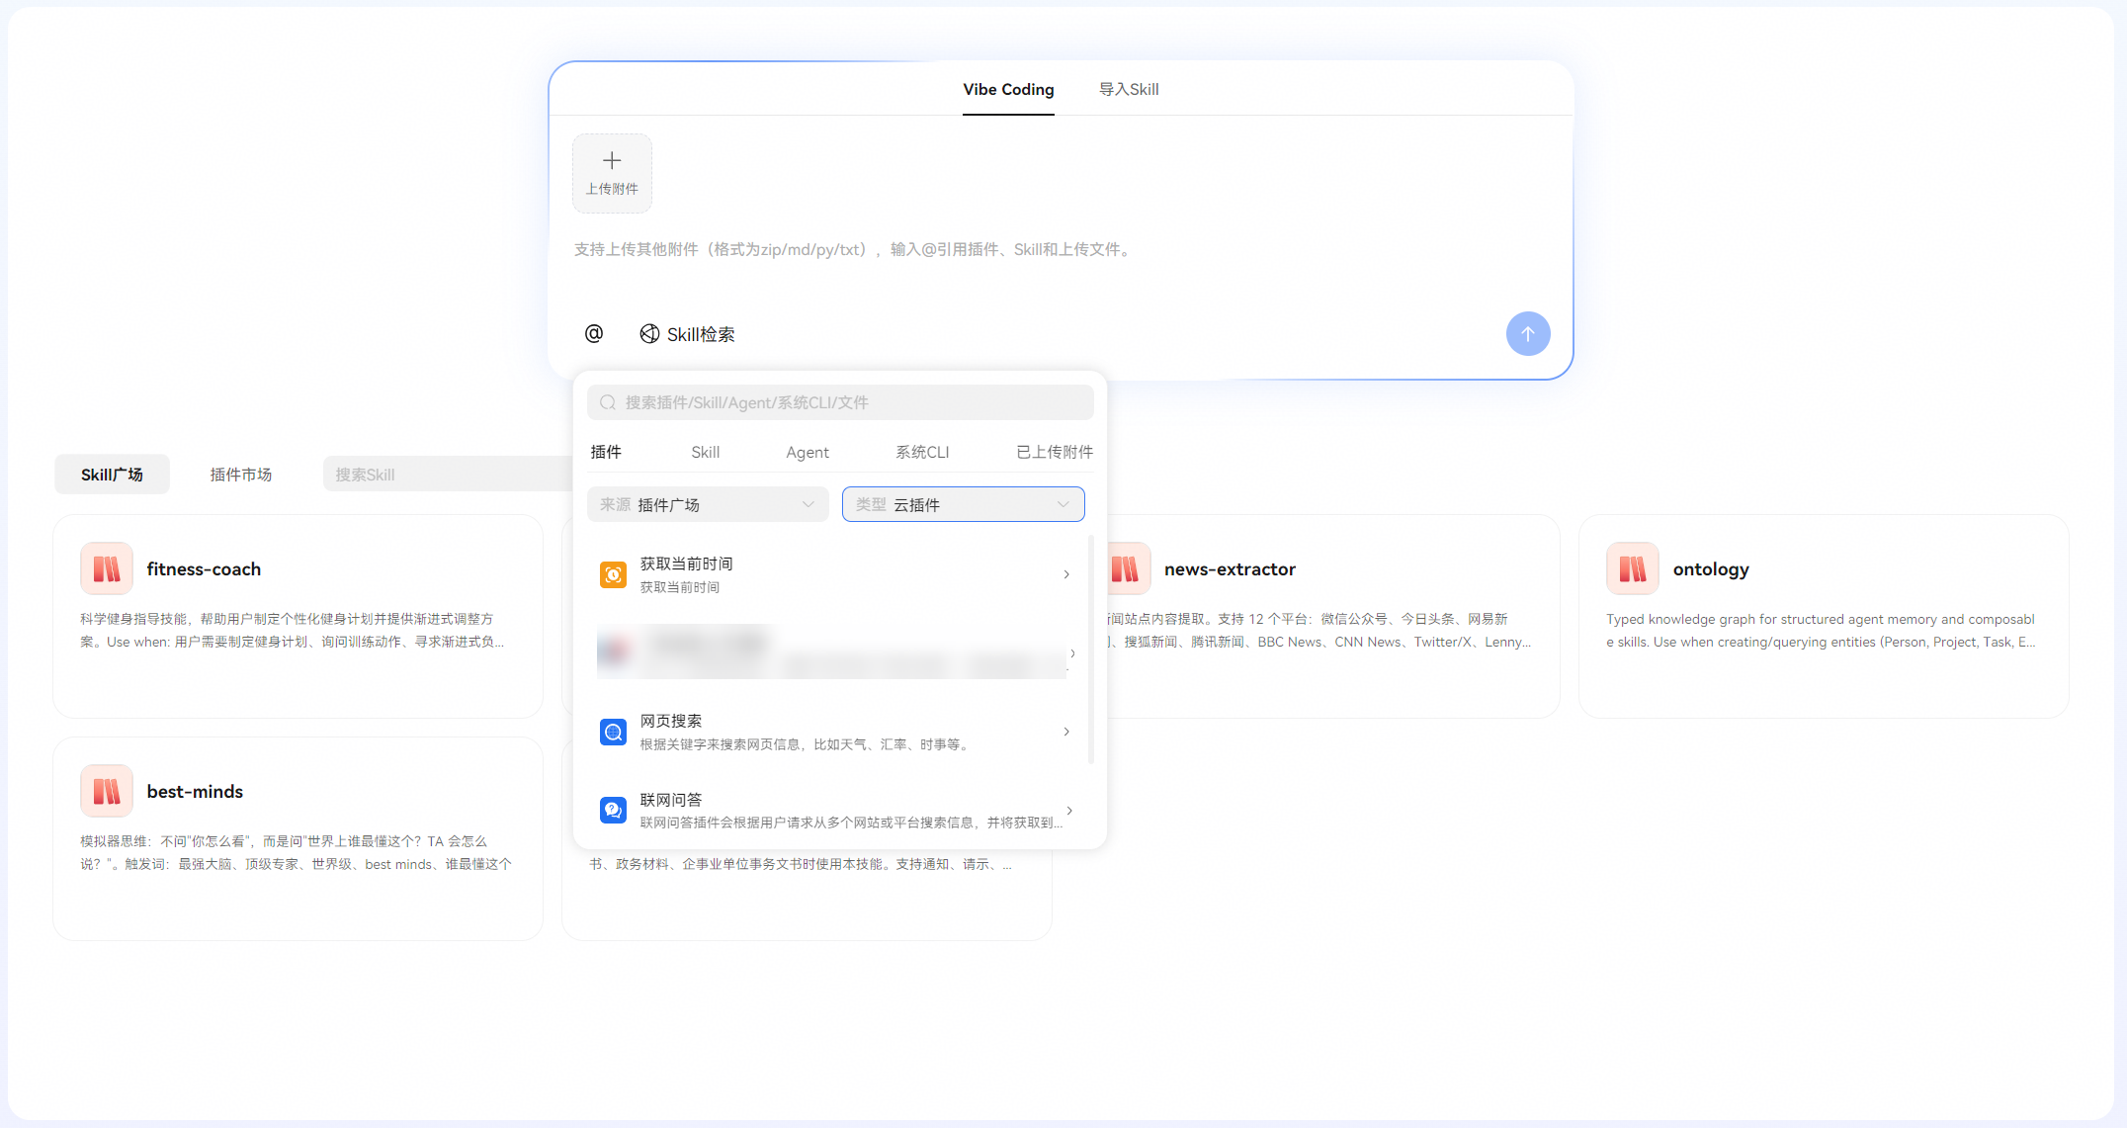2127x1128 pixels.
Task: Select the 系统CLI tab in the popup
Action: pos(922,452)
